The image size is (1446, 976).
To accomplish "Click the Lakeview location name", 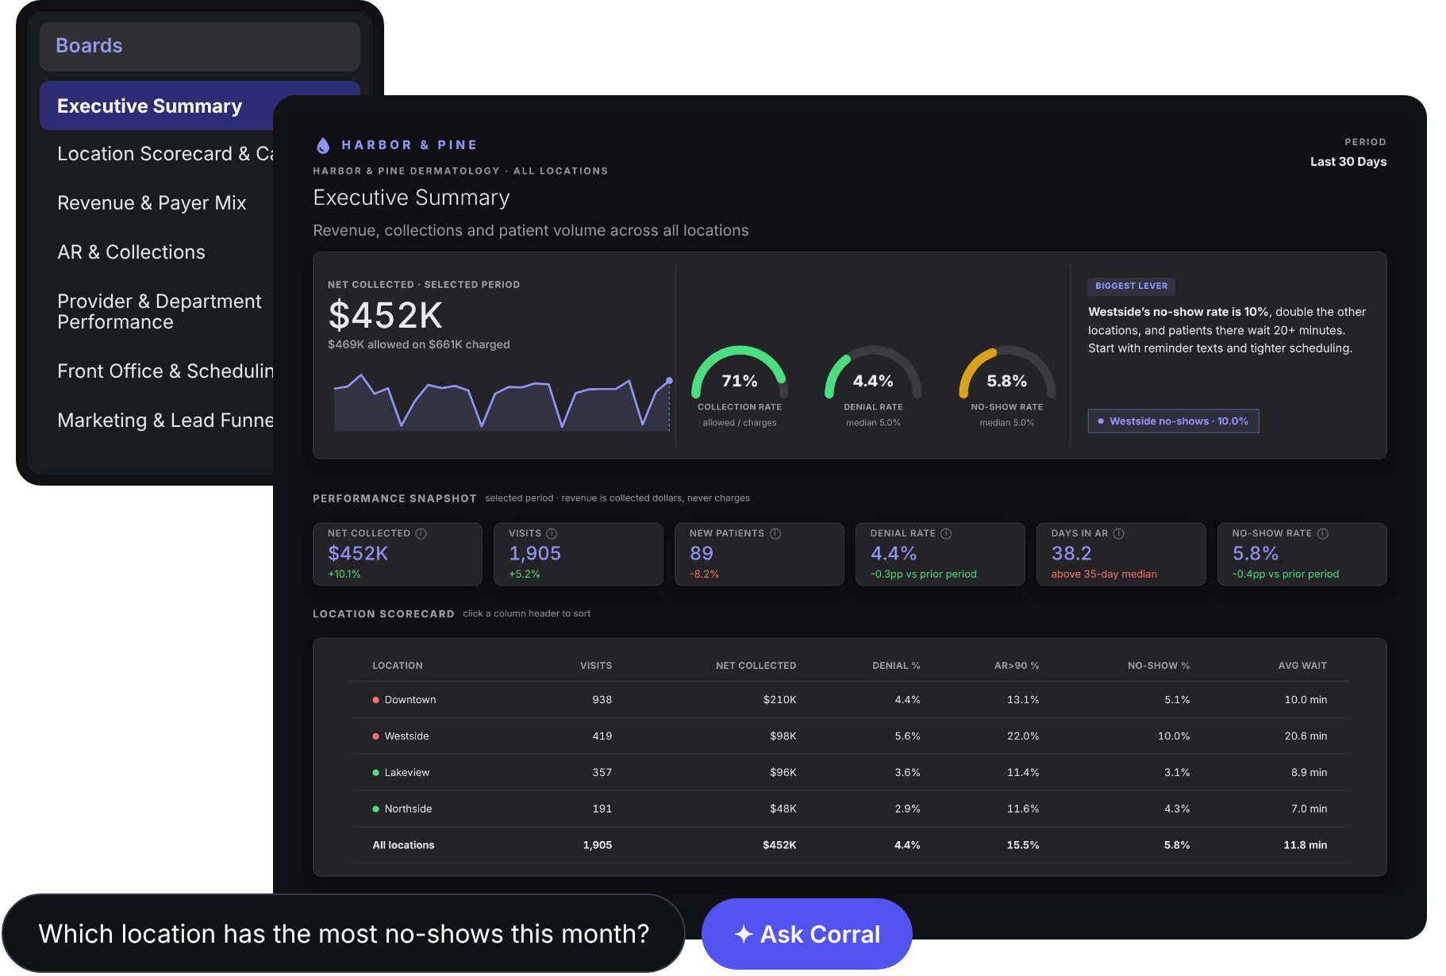I will pos(407,773).
